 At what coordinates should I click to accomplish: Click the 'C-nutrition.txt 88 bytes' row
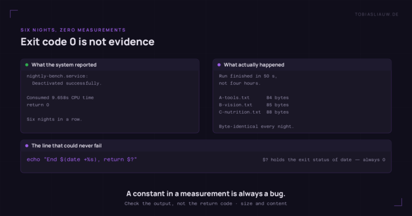254,112
